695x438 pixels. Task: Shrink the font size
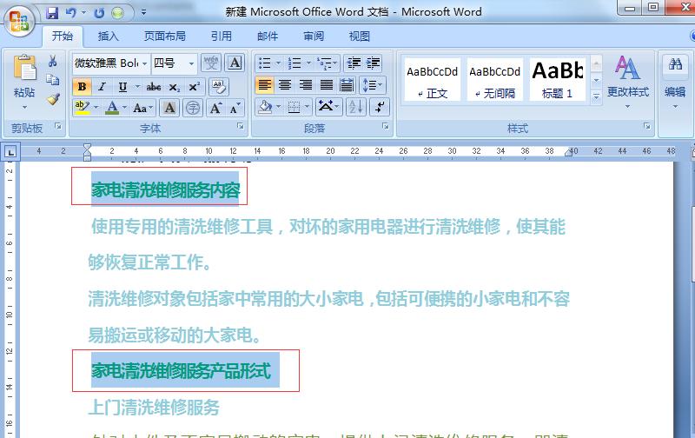(x=235, y=108)
